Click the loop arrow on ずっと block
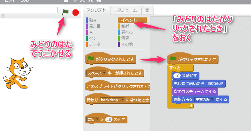The image size is (251, 131). pyautogui.click(x=190, y=106)
